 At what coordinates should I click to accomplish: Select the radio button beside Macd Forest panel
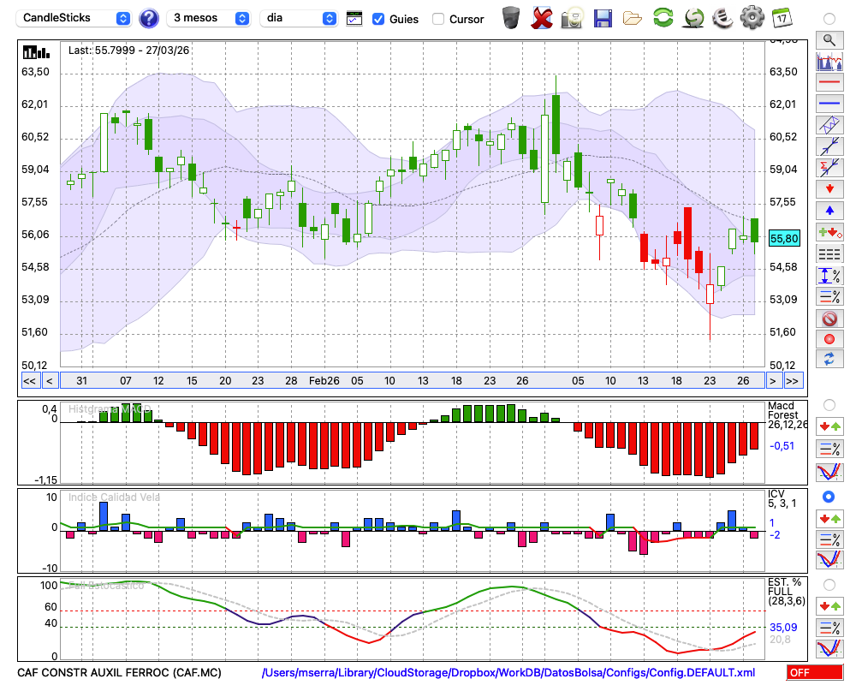(x=828, y=404)
